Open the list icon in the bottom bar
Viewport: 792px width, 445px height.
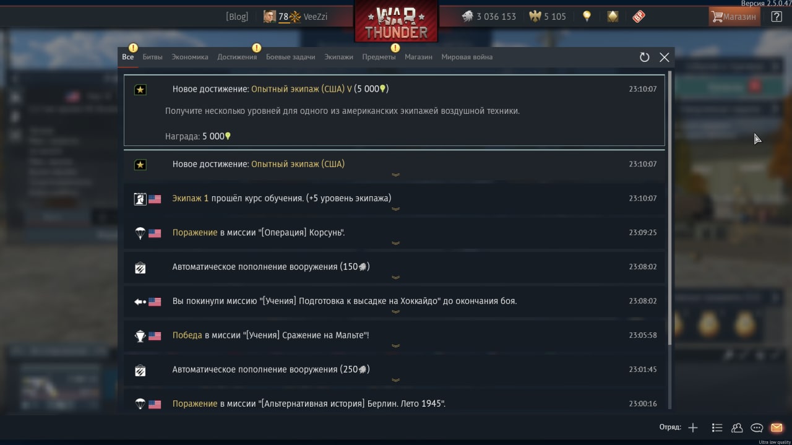(717, 428)
